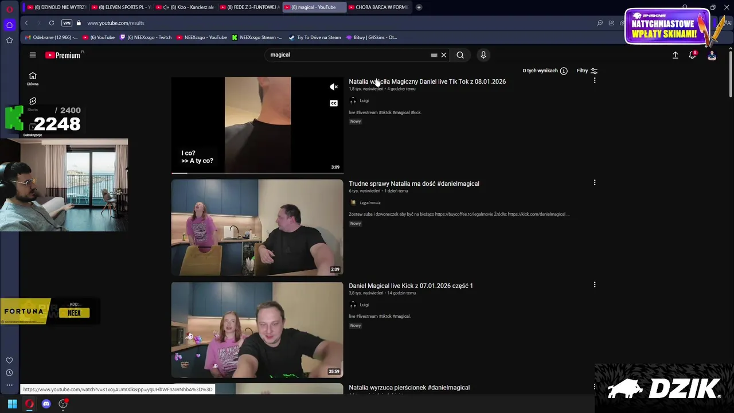Open Gmail 'Odebrane (12 966)' bookmark
Image resolution: width=734 pixels, height=413 pixels.
[51, 37]
